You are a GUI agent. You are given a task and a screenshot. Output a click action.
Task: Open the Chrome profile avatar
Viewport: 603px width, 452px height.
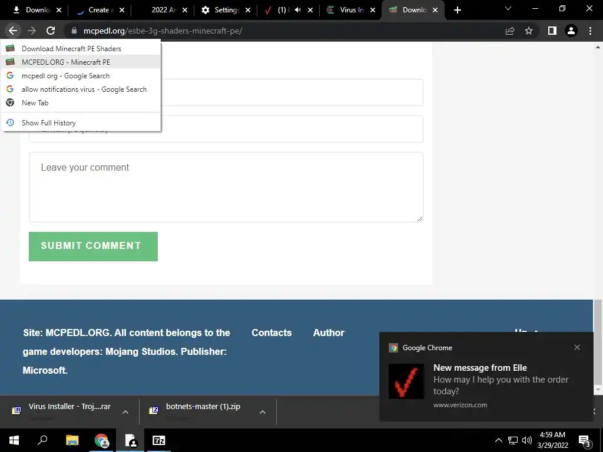pyautogui.click(x=571, y=31)
